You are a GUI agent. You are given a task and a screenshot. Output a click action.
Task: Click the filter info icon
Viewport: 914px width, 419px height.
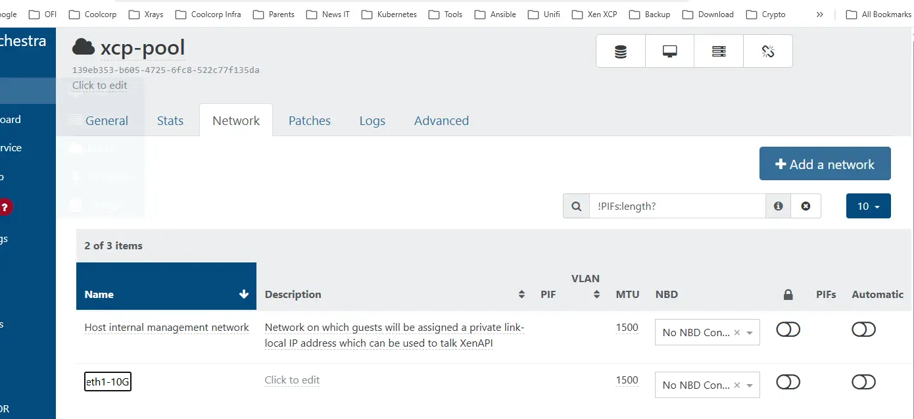click(x=778, y=206)
